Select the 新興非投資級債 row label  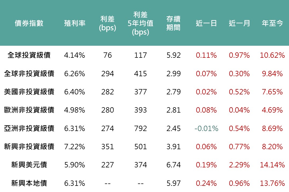[29, 147]
